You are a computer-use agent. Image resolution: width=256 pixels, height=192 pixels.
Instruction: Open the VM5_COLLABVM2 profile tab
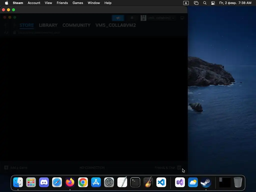(115, 25)
